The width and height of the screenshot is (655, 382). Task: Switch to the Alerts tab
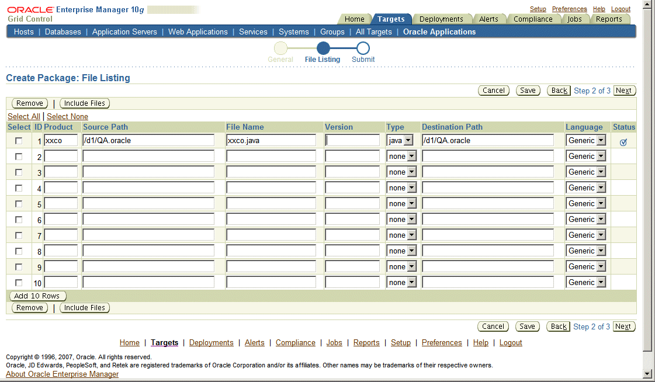488,19
